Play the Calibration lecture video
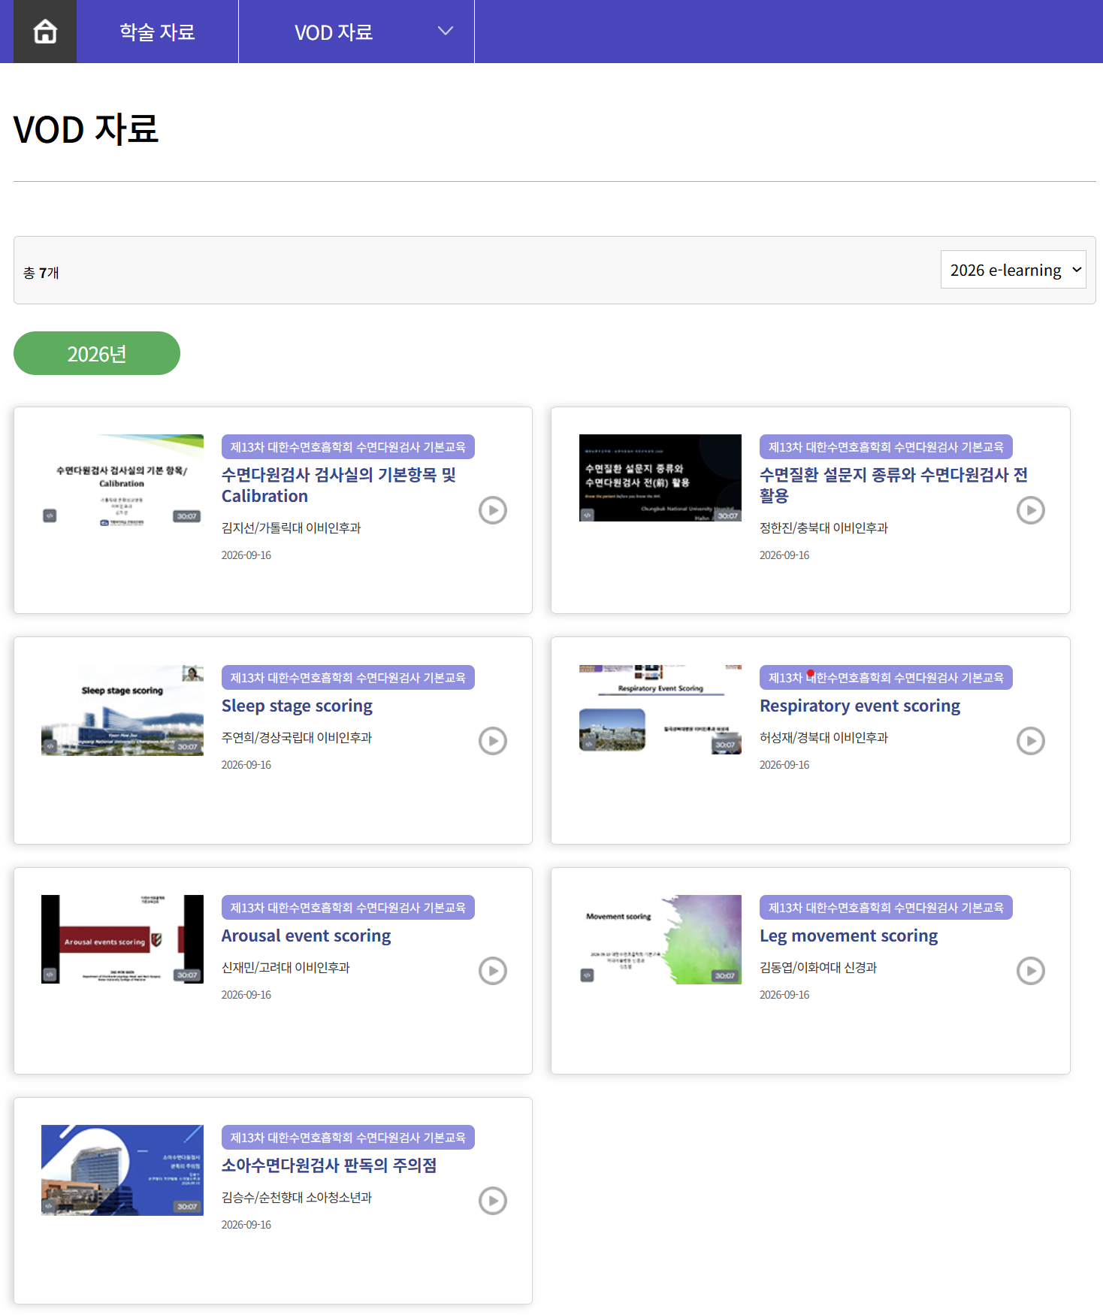 click(x=493, y=510)
